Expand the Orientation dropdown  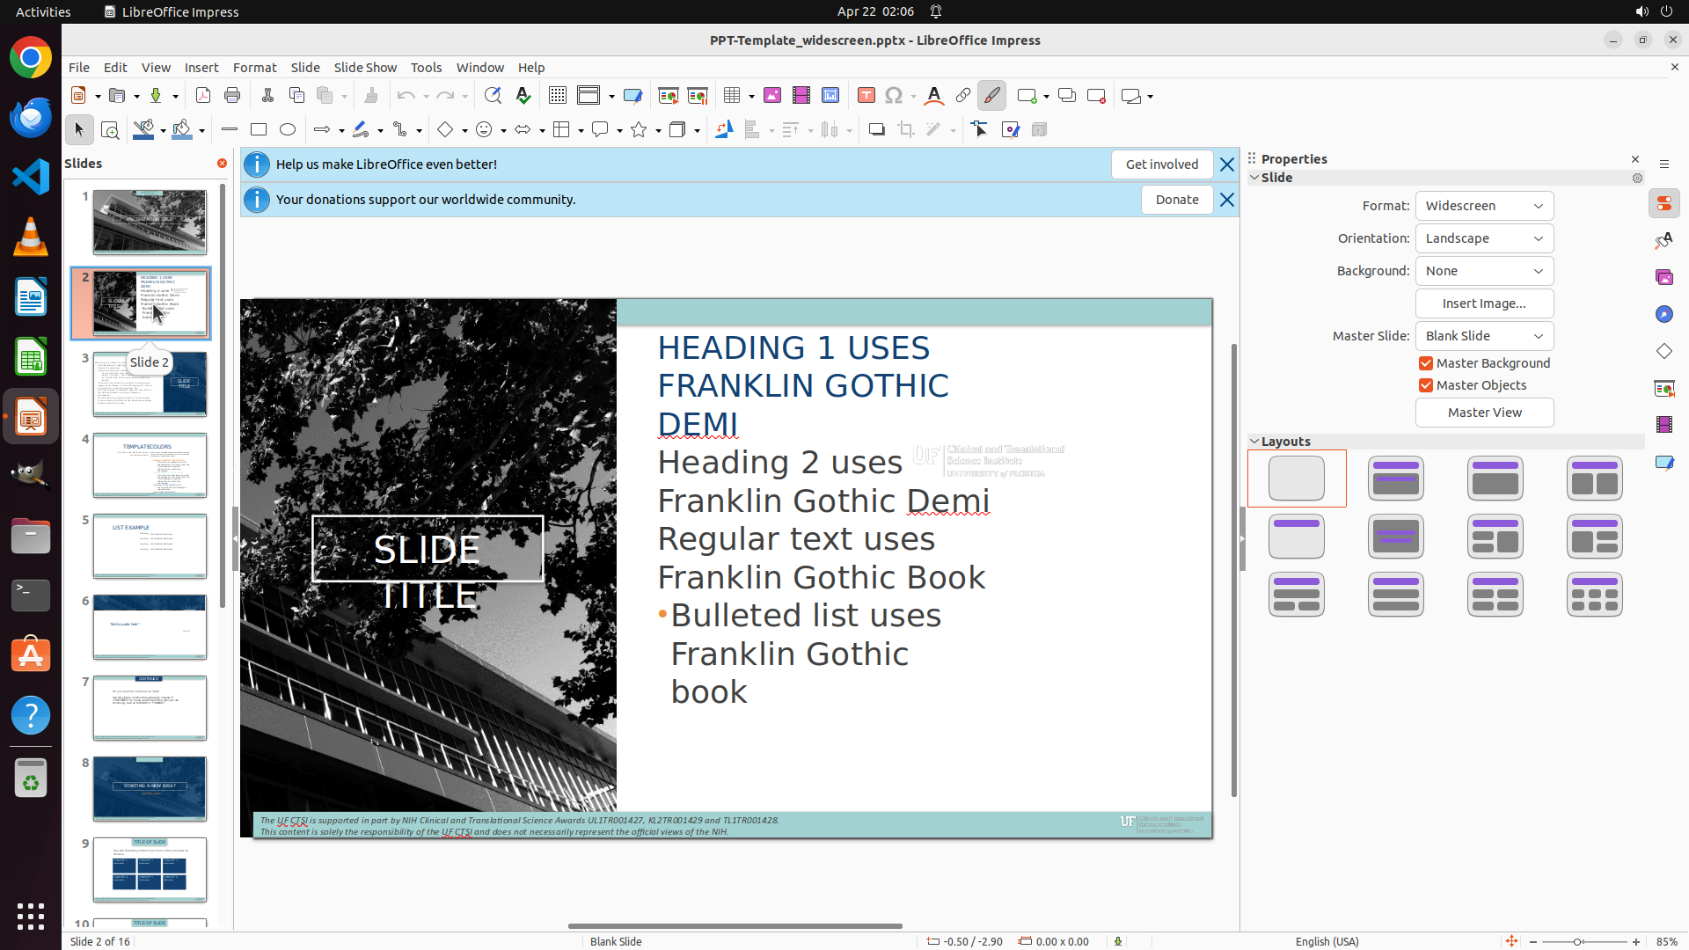[x=1484, y=238]
